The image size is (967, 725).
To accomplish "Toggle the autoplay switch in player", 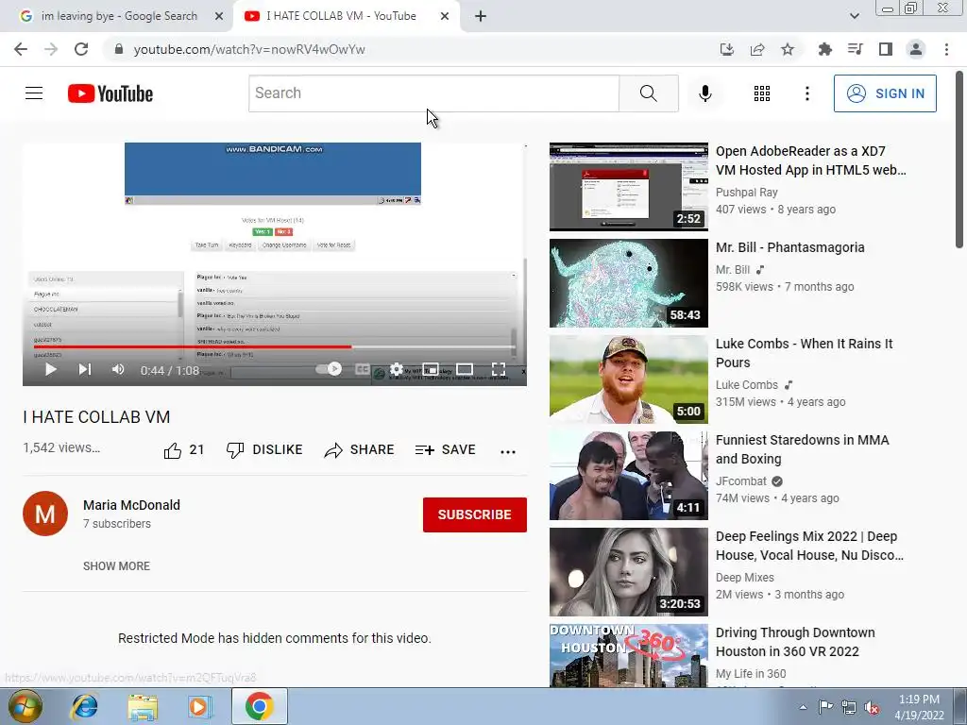I will 328,369.
